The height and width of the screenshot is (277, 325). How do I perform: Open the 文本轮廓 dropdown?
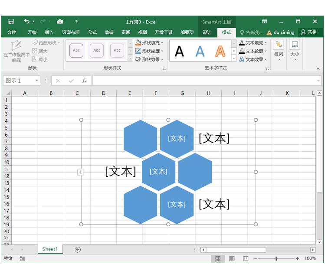[253, 51]
